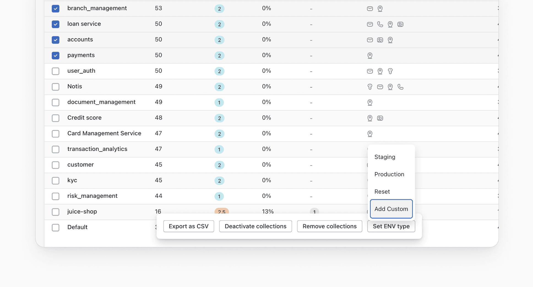Click the email icon in branch_management row
The height and width of the screenshot is (287, 533).
(370, 9)
